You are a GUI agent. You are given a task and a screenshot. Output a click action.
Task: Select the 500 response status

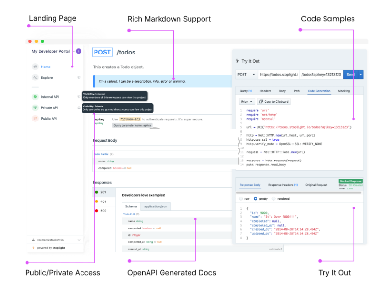click(x=104, y=211)
